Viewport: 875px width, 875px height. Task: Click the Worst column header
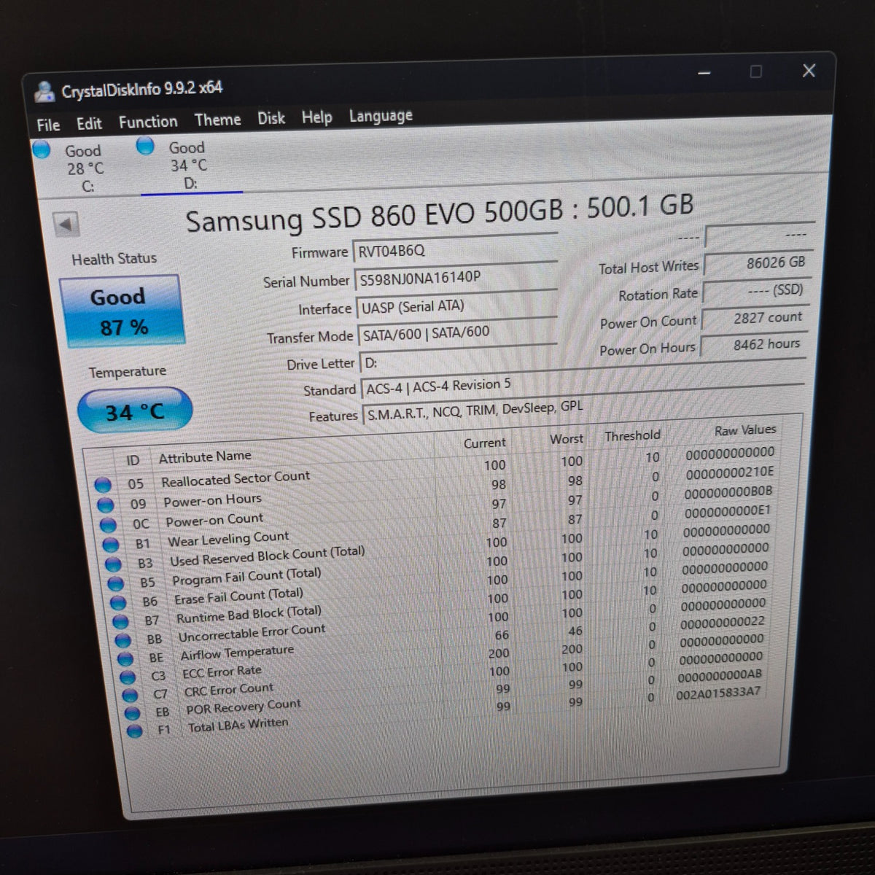(566, 439)
